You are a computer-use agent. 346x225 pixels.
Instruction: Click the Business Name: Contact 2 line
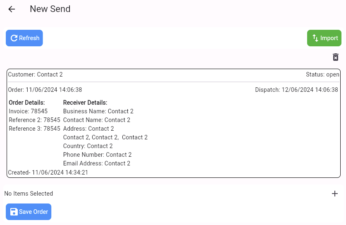click(98, 111)
